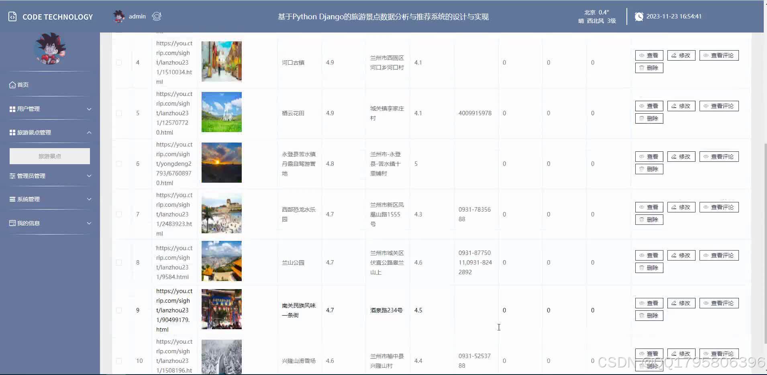The height and width of the screenshot is (375, 767).
Task: Click the pencil icon on row 7's 修改 button
Action: tap(673, 207)
